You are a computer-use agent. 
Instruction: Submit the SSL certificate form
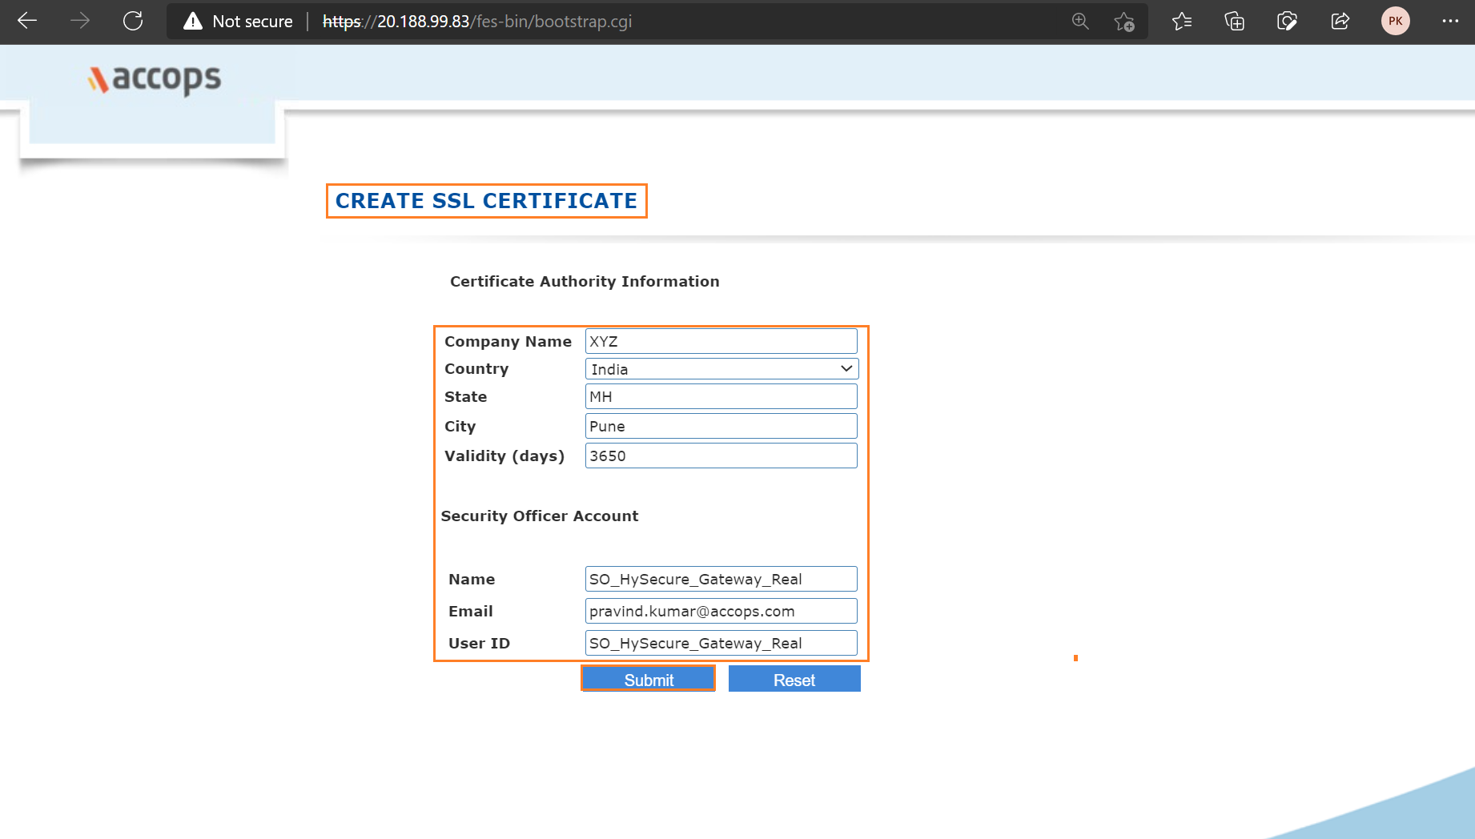pos(648,679)
